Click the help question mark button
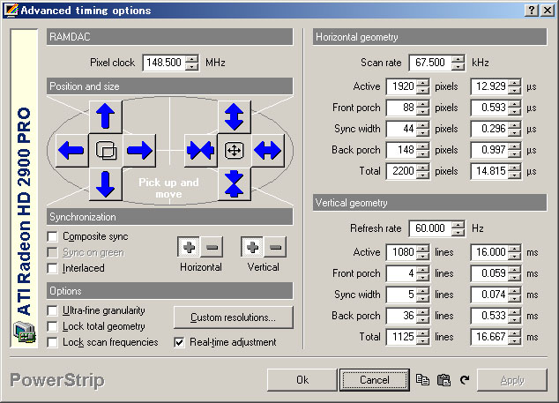The image size is (559, 403). click(531, 11)
